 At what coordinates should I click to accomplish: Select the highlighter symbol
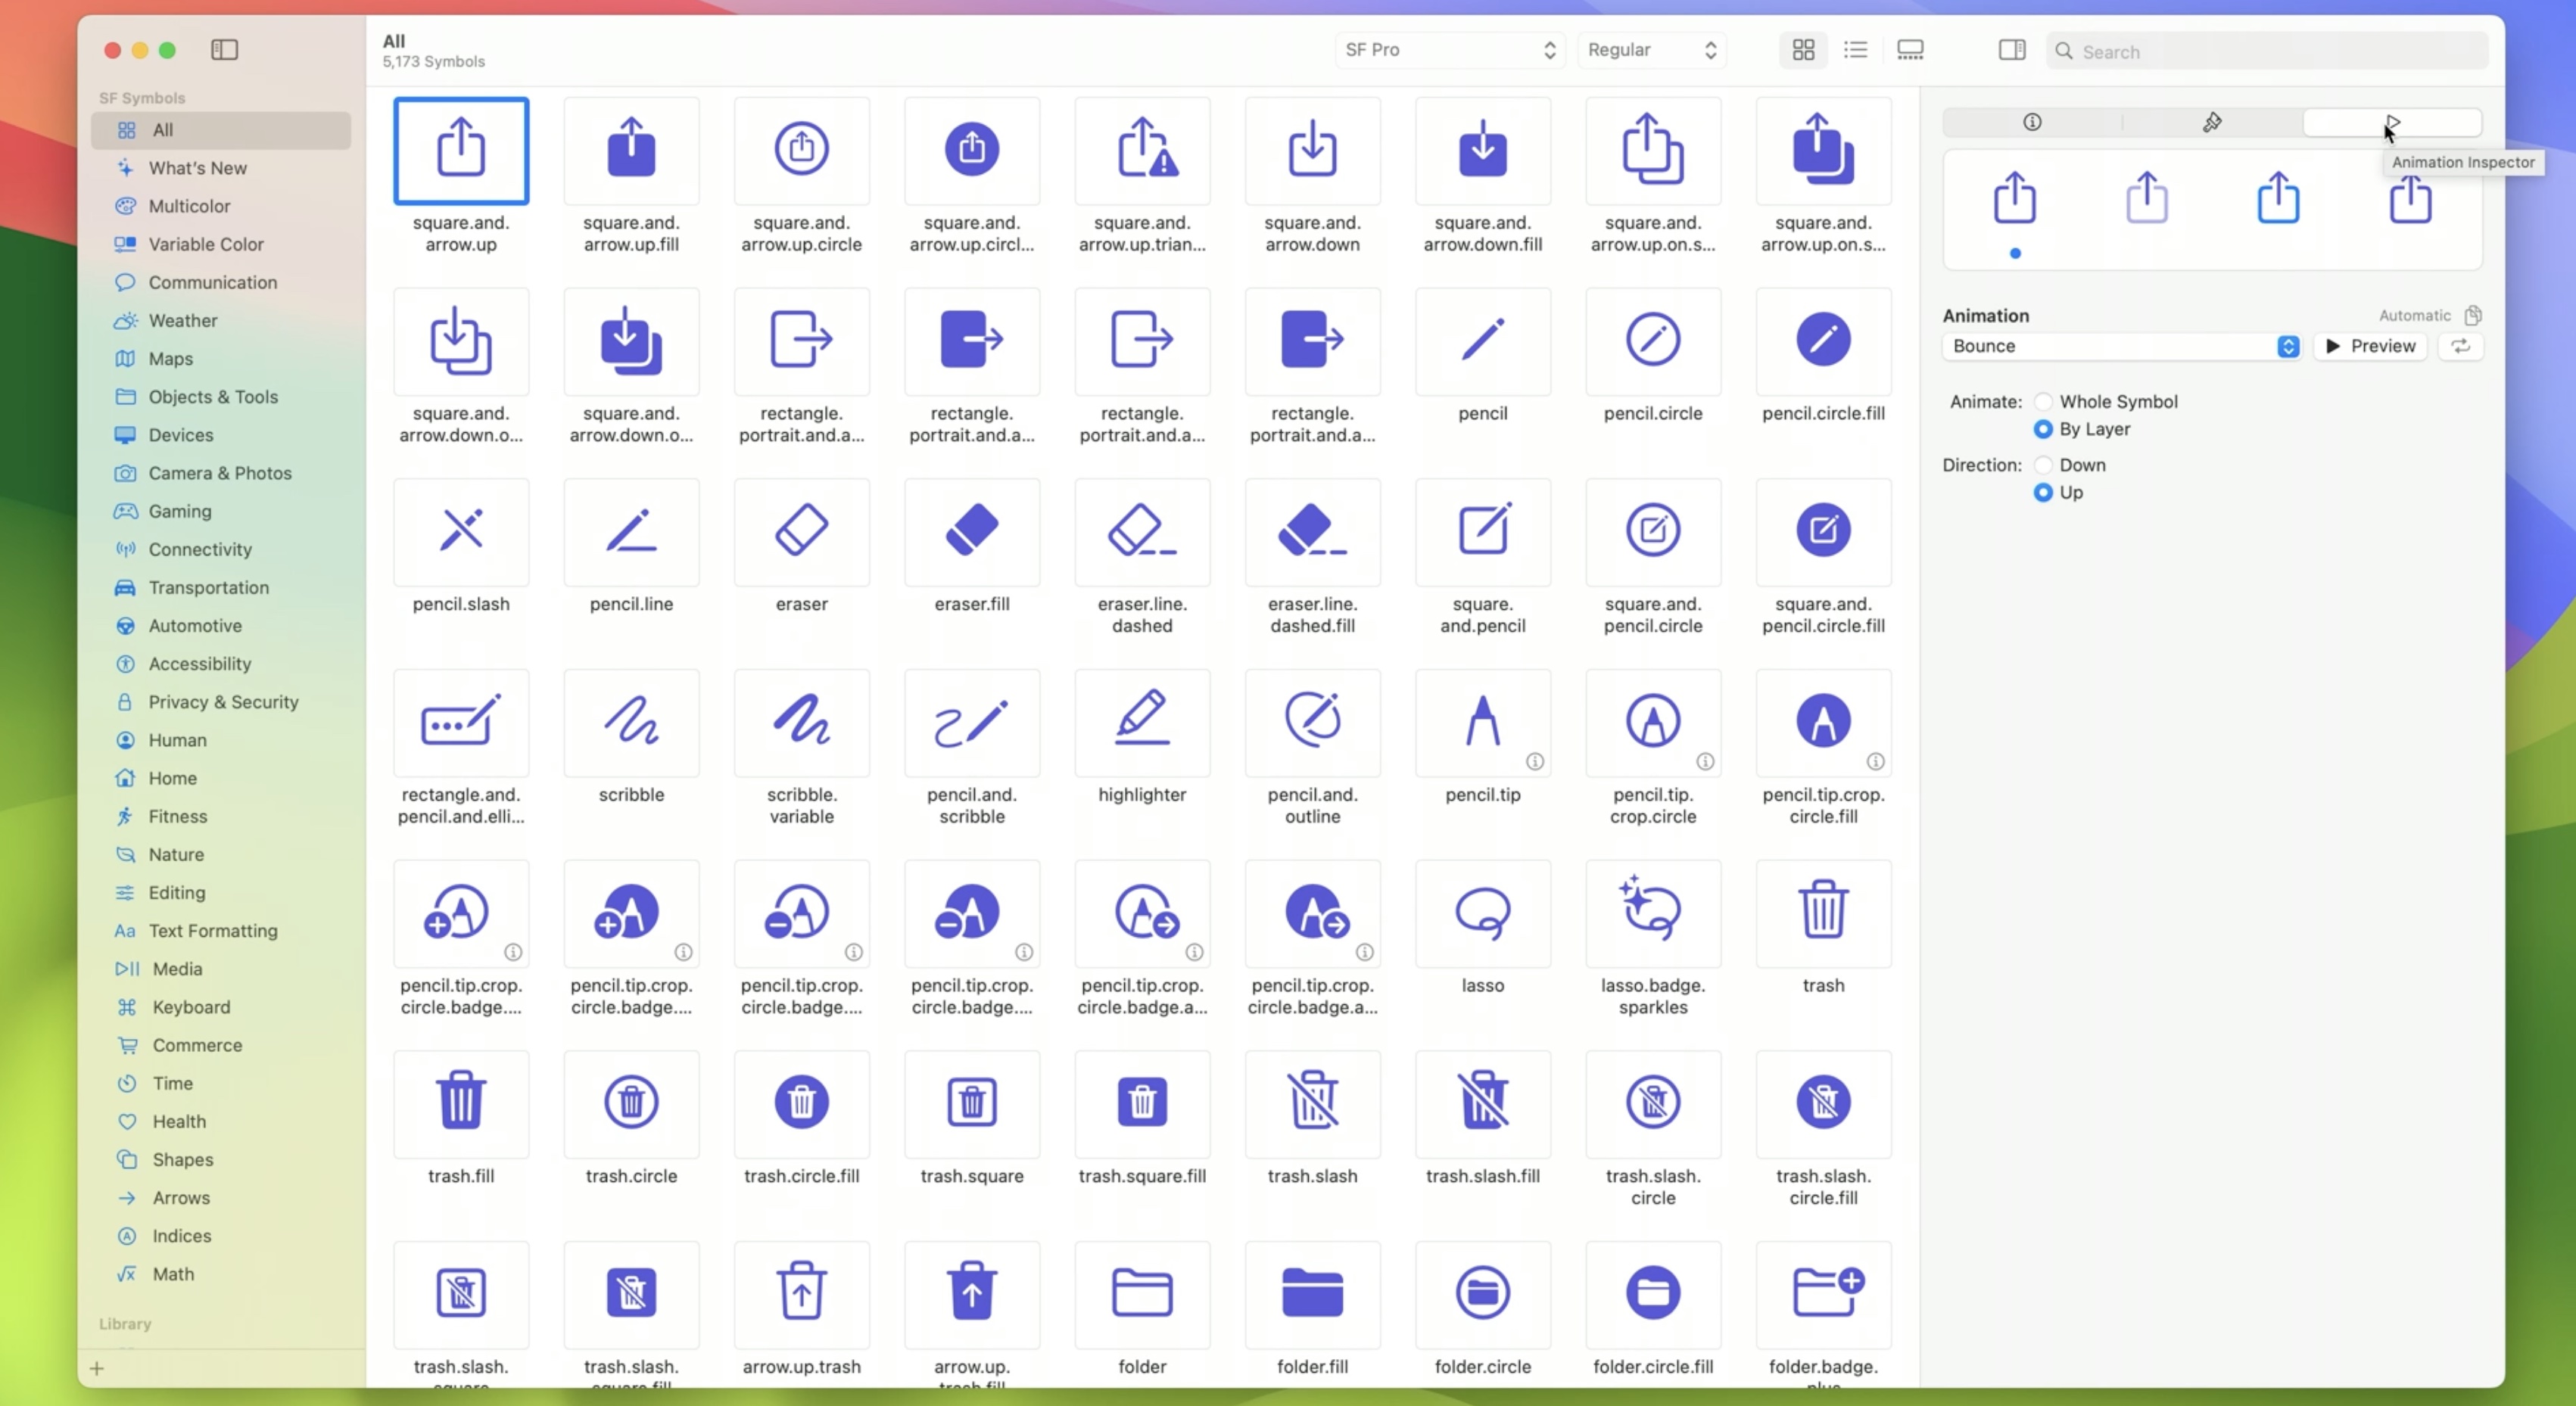point(1141,721)
